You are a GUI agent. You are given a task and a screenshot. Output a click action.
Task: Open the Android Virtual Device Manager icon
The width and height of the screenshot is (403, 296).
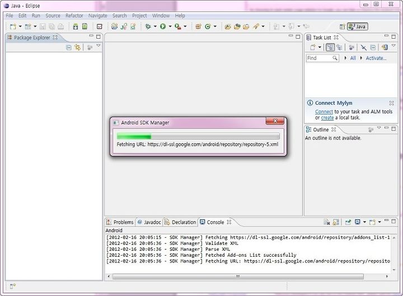pos(85,26)
